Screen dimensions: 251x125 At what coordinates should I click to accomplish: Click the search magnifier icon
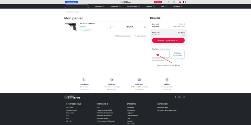pos(87,6)
